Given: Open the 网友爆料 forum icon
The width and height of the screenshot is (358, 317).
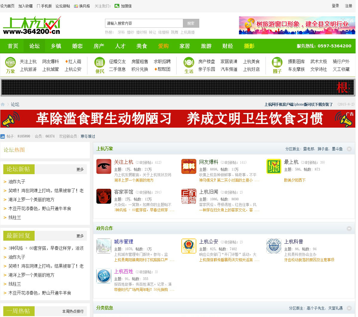Looking at the screenshot, I should pos(189,166).
